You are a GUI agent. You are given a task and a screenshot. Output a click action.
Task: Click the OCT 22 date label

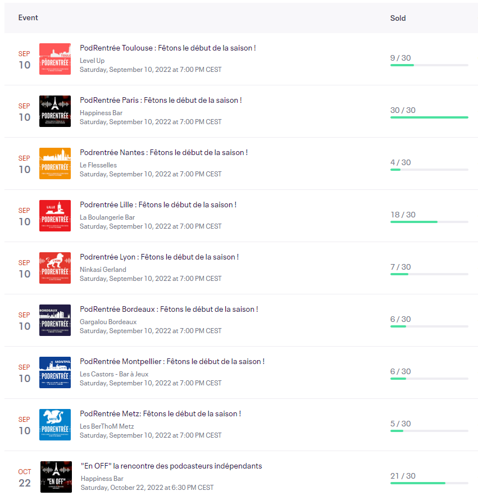25,478
